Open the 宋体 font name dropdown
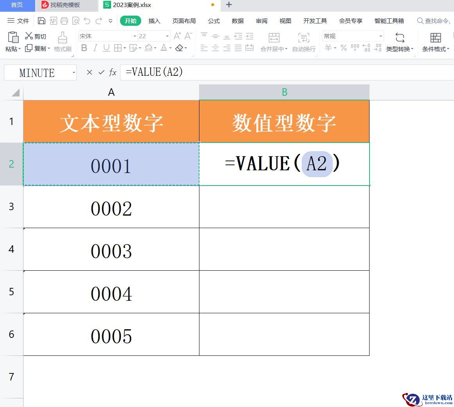 click(135, 36)
